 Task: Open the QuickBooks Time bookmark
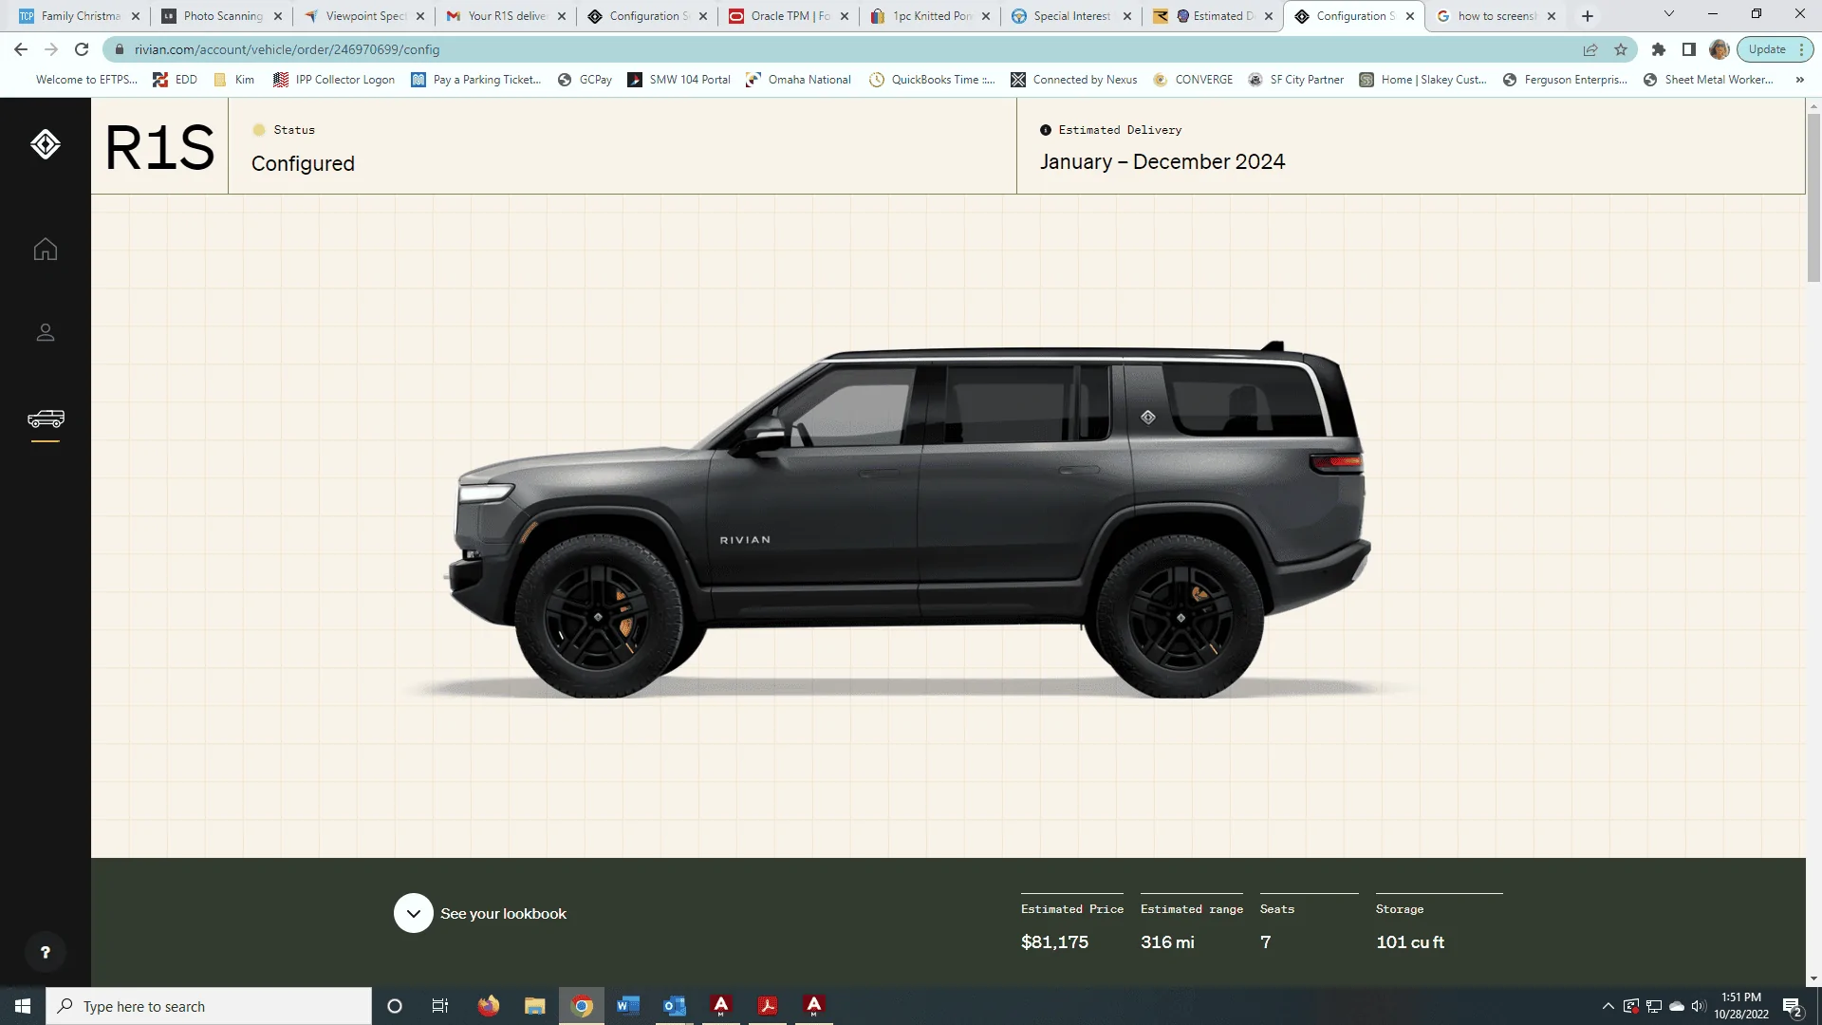pyautogui.click(x=933, y=80)
